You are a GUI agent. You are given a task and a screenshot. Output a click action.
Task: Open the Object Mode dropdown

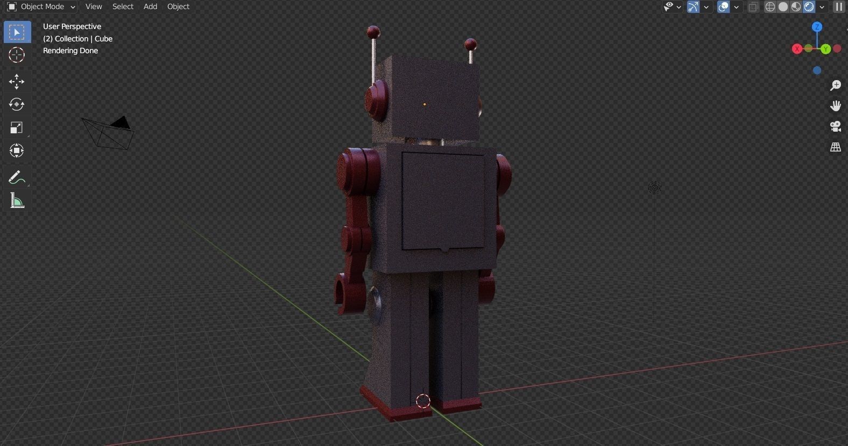click(41, 6)
